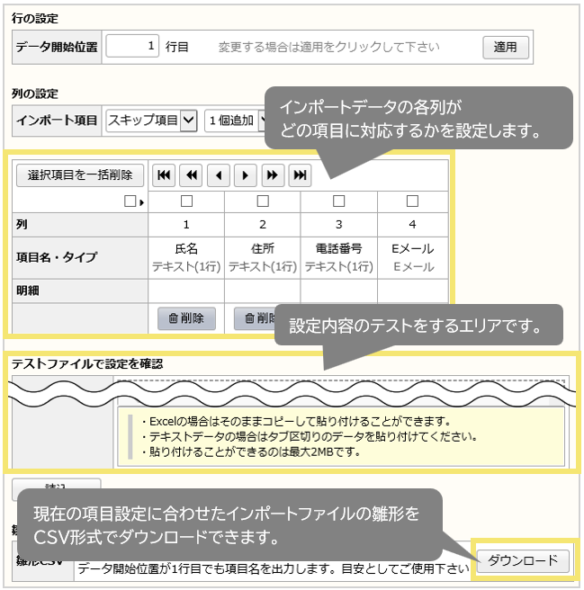Screen dimensions: 584x590
Task: Click the 適用 button
Action: coord(505,47)
